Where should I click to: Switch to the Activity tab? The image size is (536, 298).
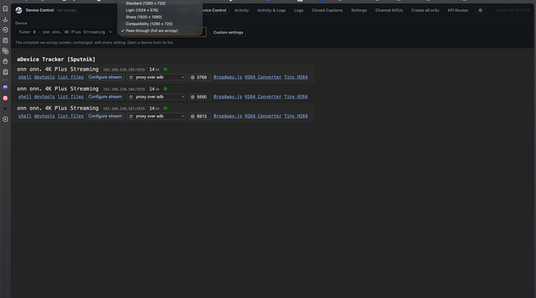[242, 10]
